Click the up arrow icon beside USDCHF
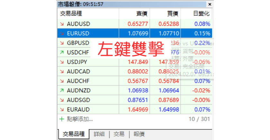 click(x=62, y=52)
